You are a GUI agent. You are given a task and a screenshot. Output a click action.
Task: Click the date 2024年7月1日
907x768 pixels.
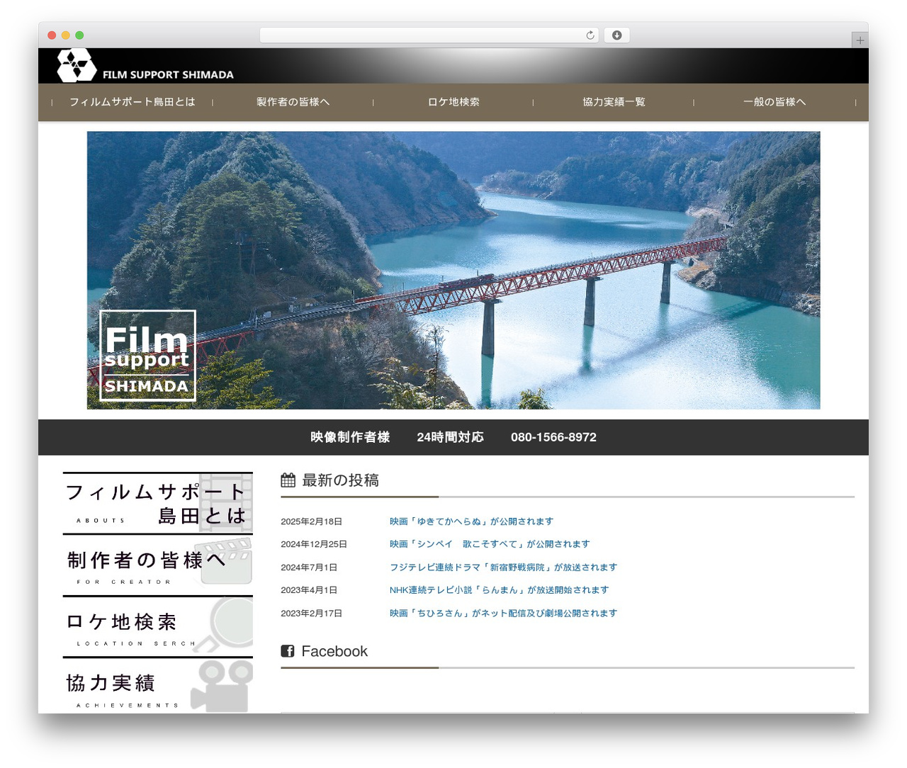coord(309,567)
